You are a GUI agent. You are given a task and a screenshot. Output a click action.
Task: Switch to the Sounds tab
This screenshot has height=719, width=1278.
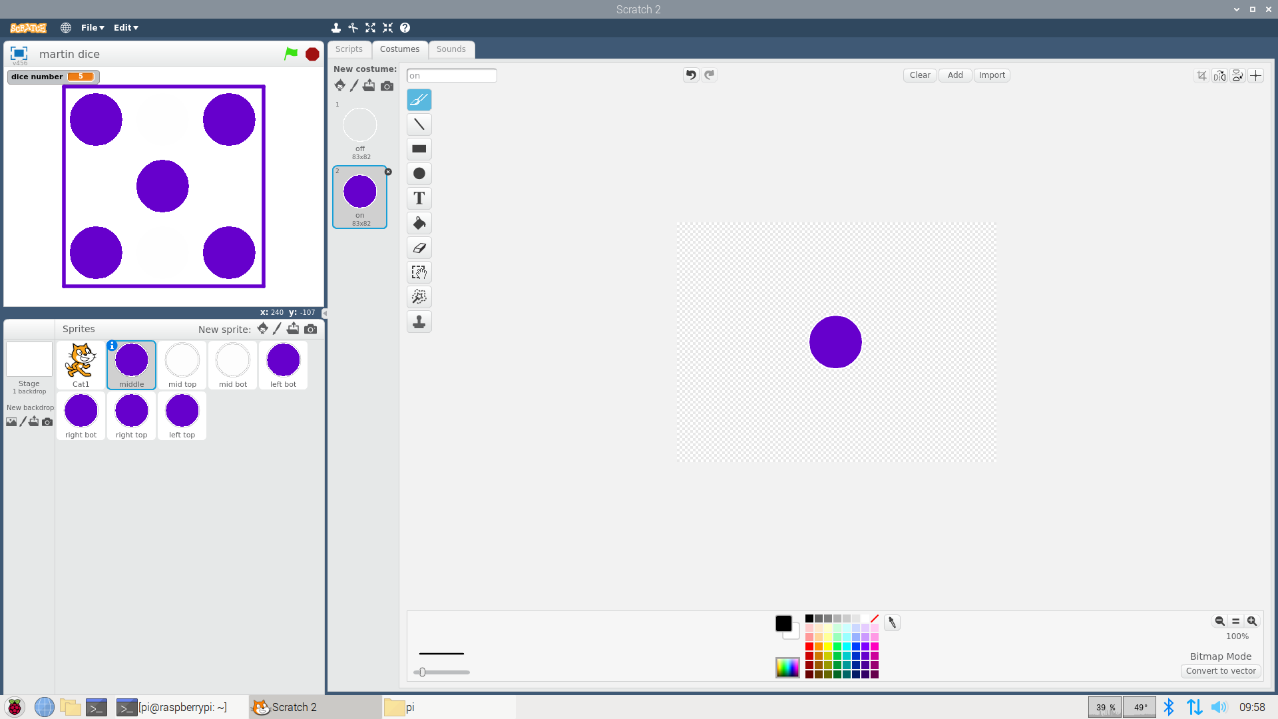tap(451, 49)
